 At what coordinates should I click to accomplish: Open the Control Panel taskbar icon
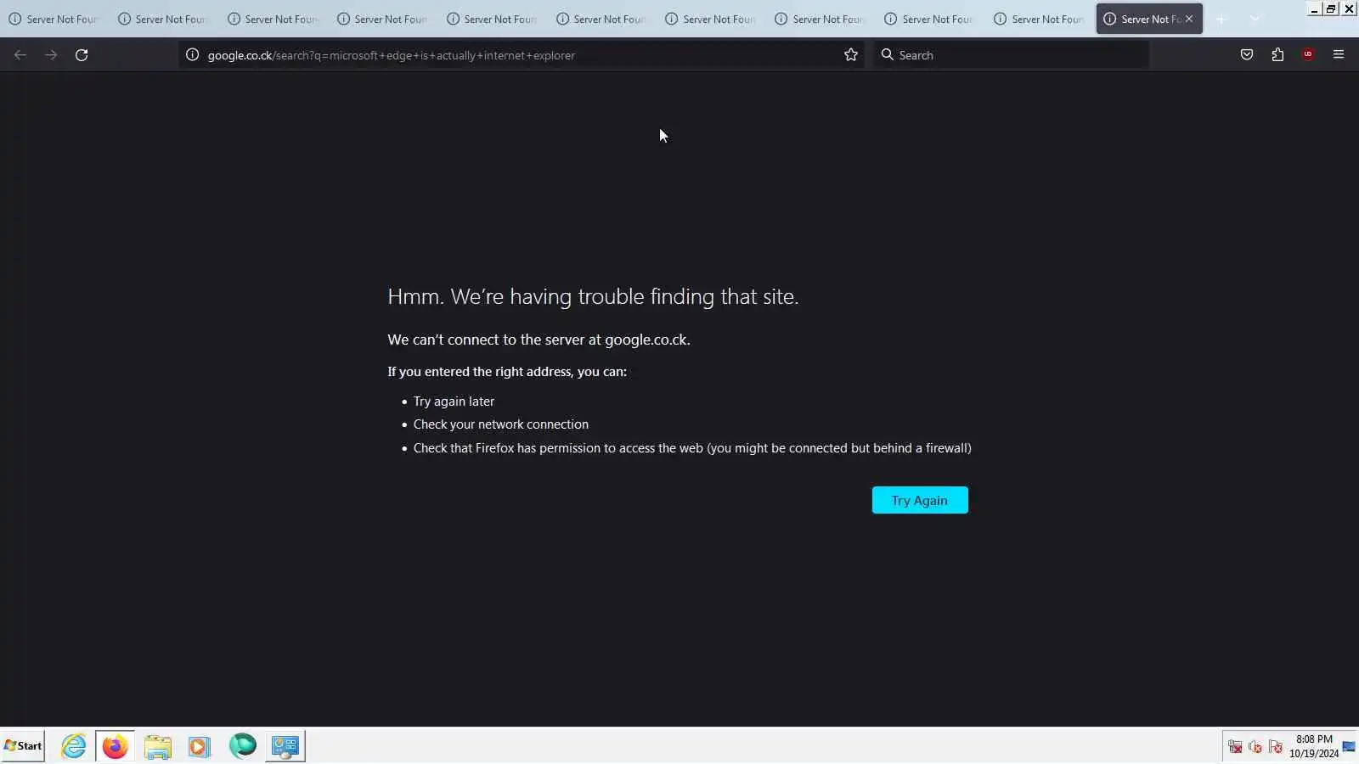[x=285, y=746]
